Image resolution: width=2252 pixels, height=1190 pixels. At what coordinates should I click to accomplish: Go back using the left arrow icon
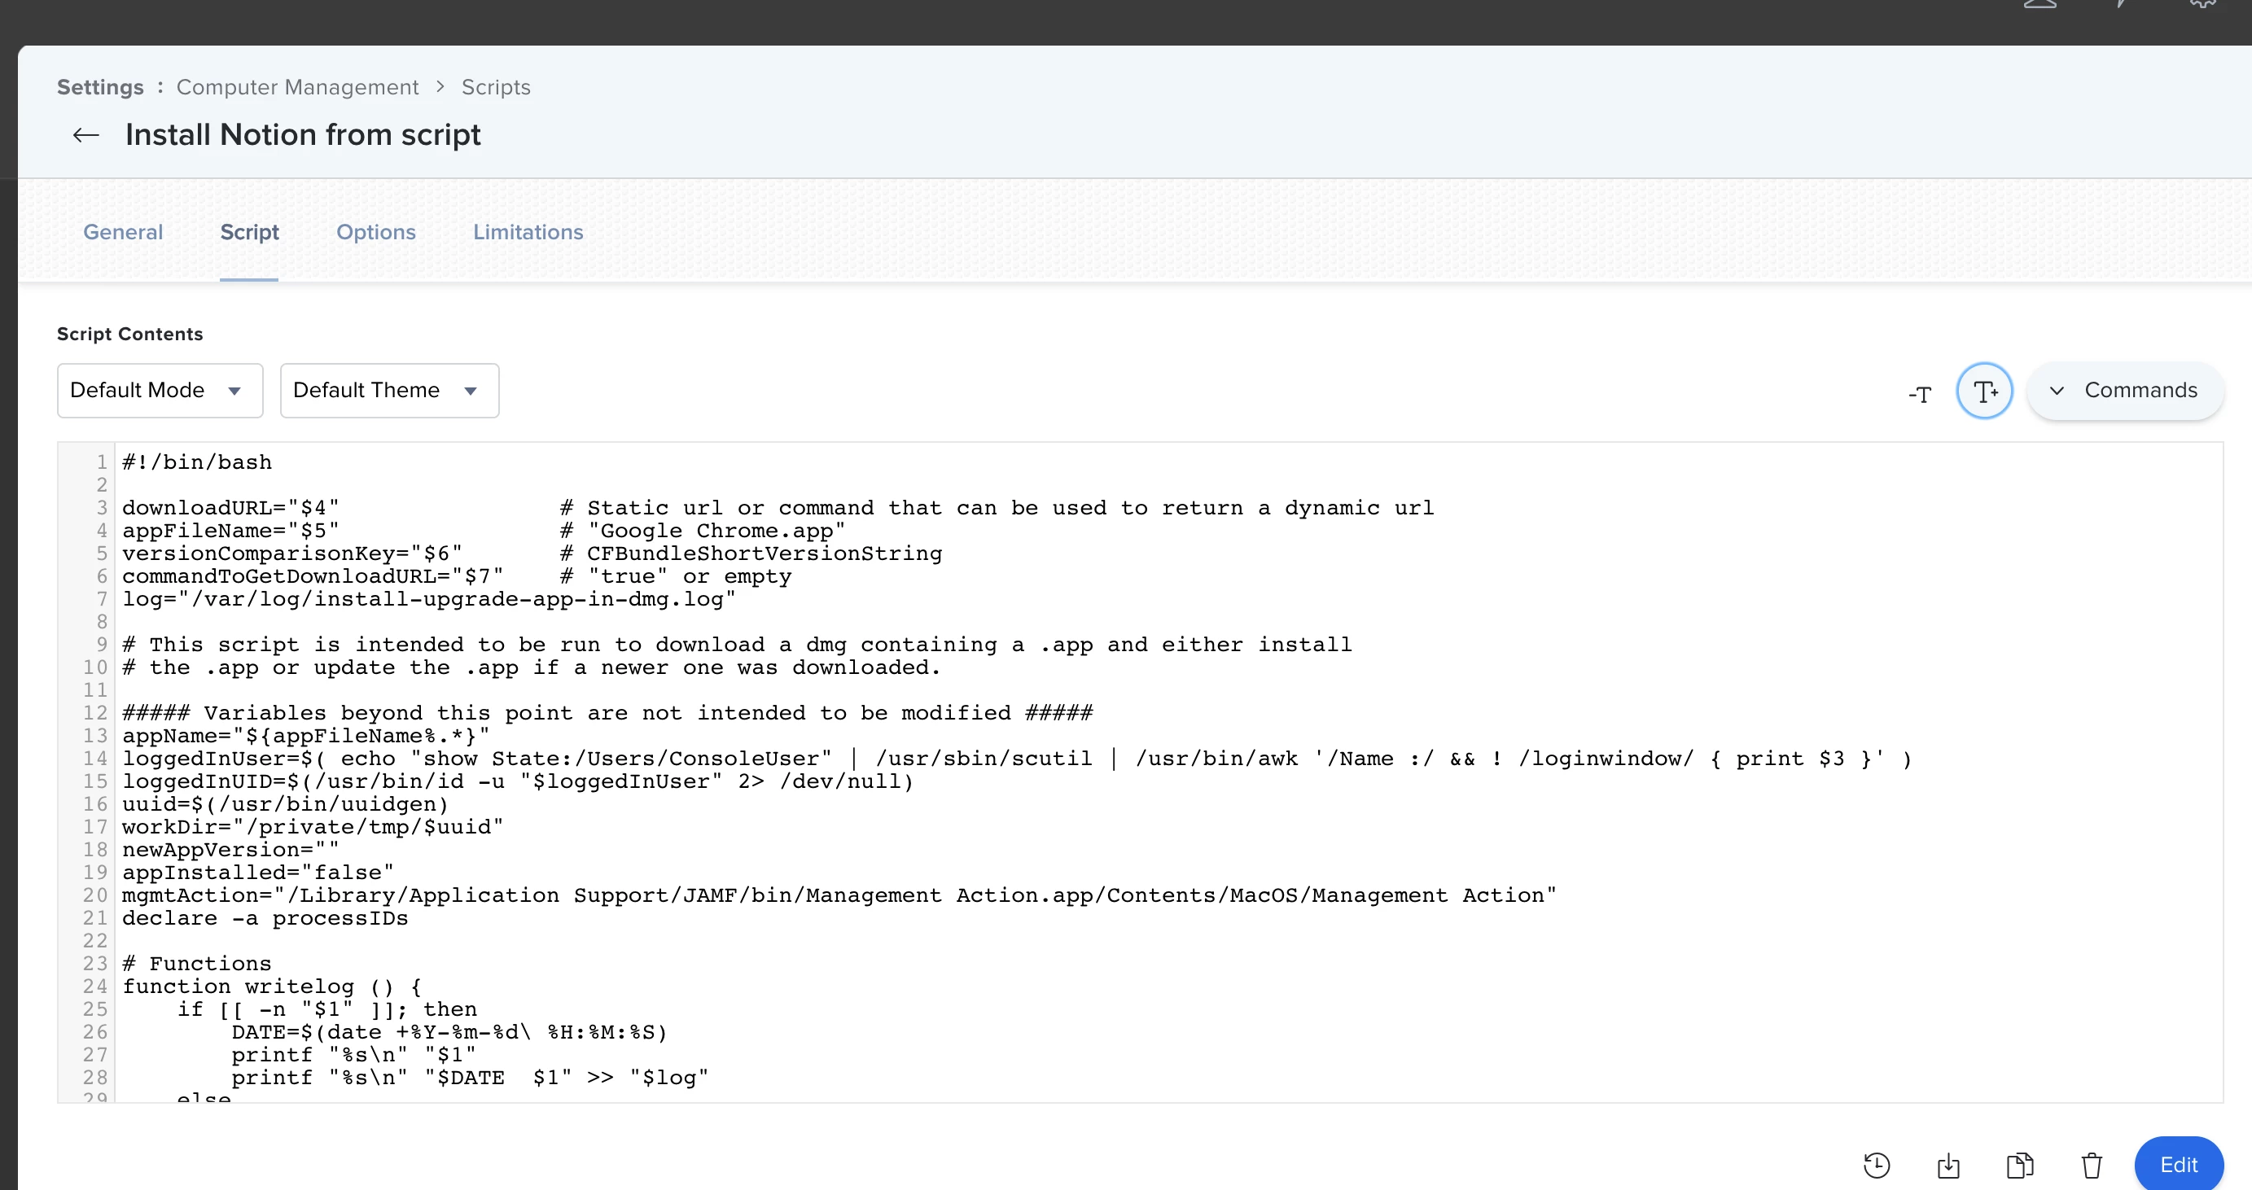click(x=85, y=134)
